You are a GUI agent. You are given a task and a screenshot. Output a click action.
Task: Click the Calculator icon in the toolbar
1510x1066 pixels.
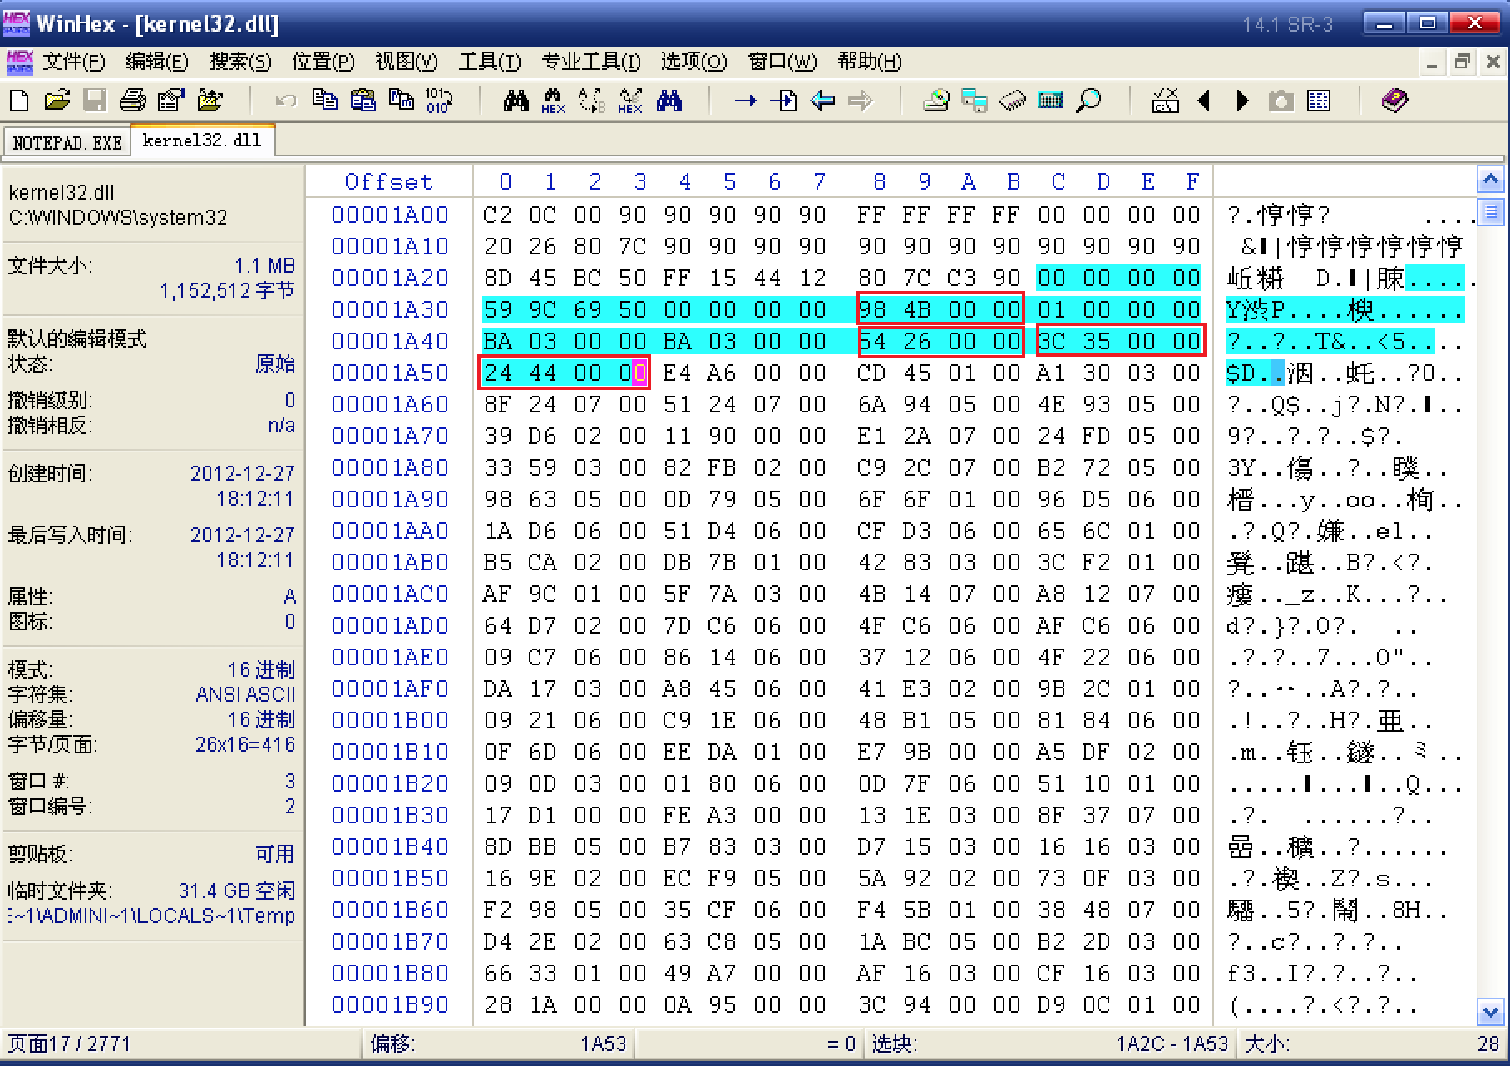coord(1050,101)
